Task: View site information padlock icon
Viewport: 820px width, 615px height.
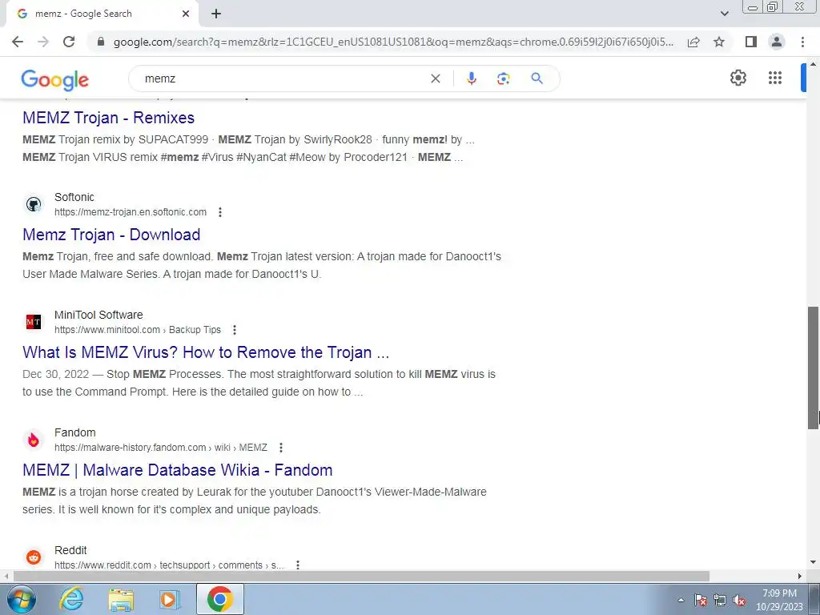Action: click(101, 42)
